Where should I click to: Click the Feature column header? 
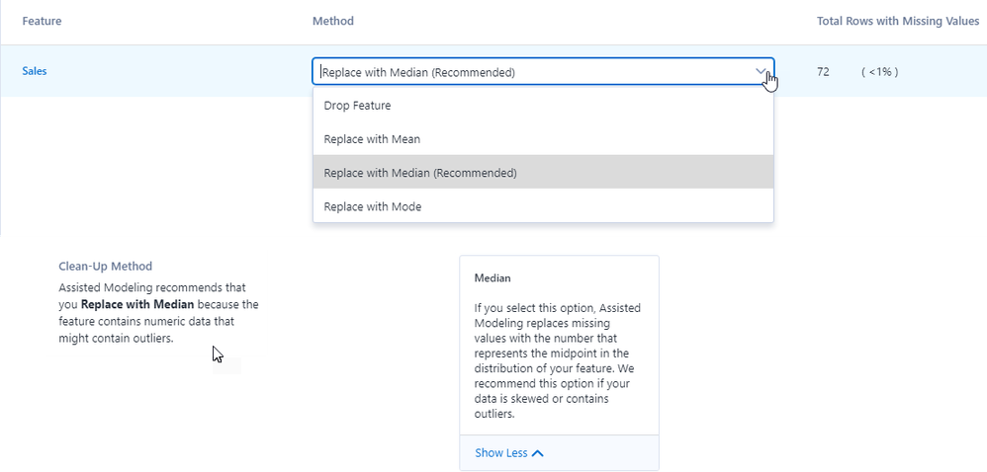point(42,21)
